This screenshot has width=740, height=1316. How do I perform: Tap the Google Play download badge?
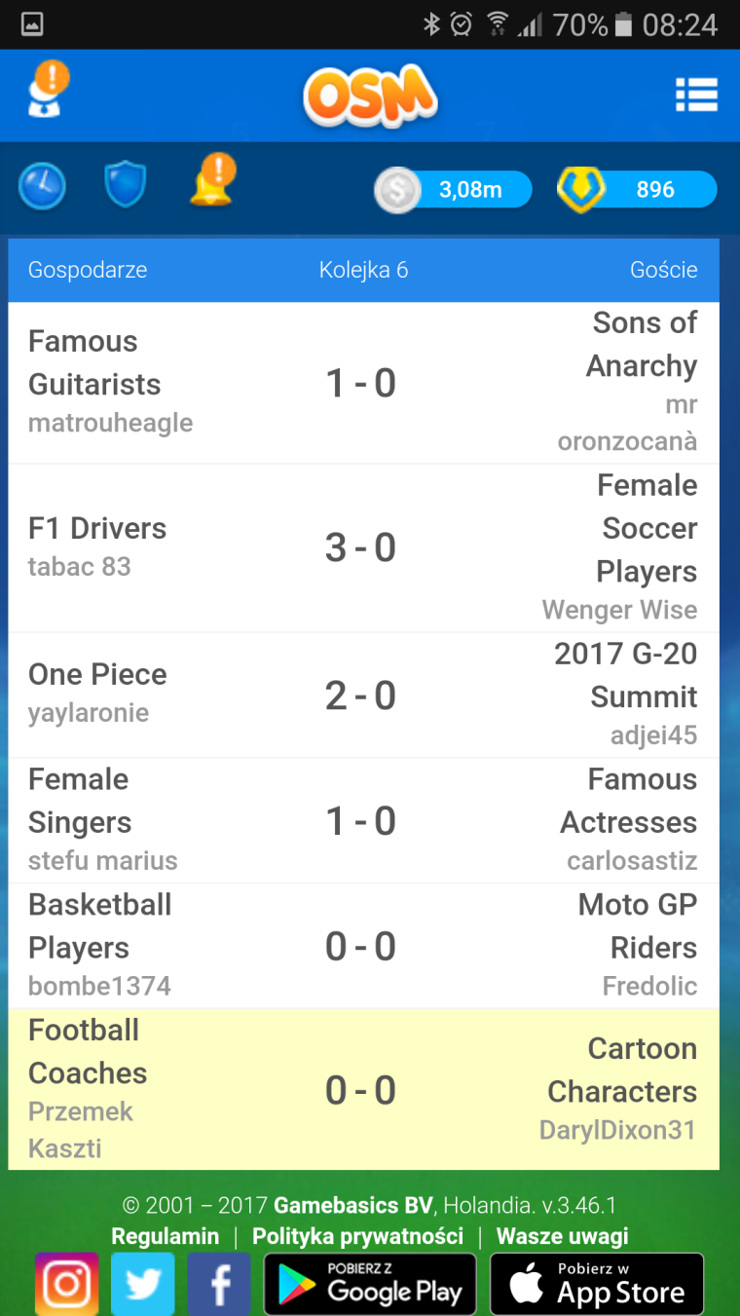[370, 1284]
